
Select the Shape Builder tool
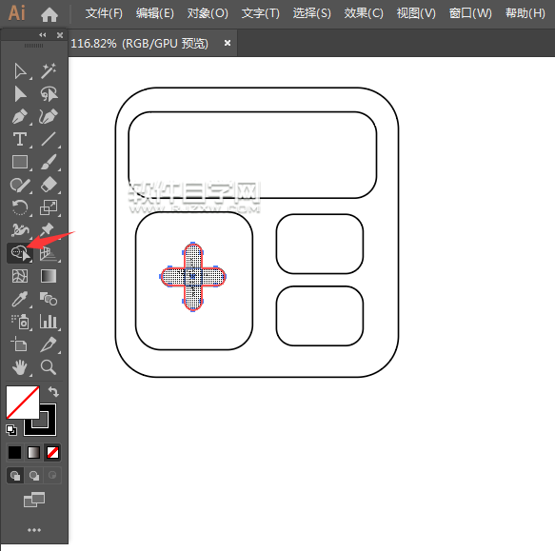[20, 253]
